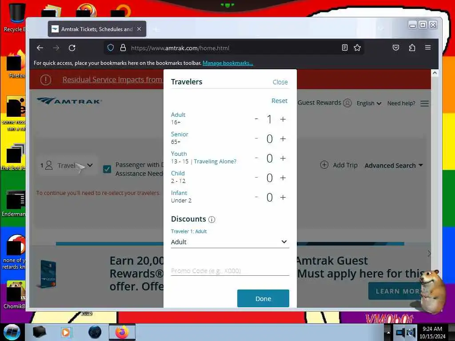Increase the Adult traveler count
455x341 pixels.
click(x=283, y=119)
